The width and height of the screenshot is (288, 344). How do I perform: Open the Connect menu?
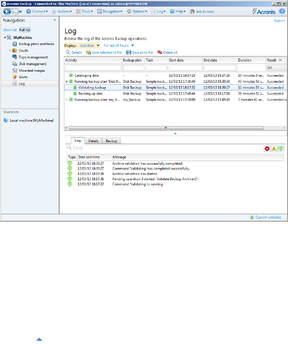click(x=37, y=11)
